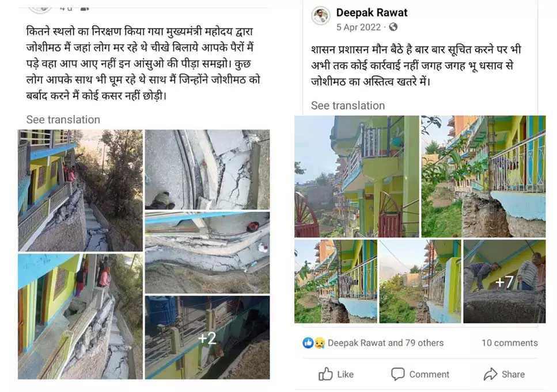The image size is (557, 392).
Task: Click the Like thumbs-up icon
Action: (325, 374)
